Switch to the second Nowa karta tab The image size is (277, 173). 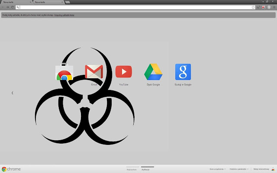[48, 2]
